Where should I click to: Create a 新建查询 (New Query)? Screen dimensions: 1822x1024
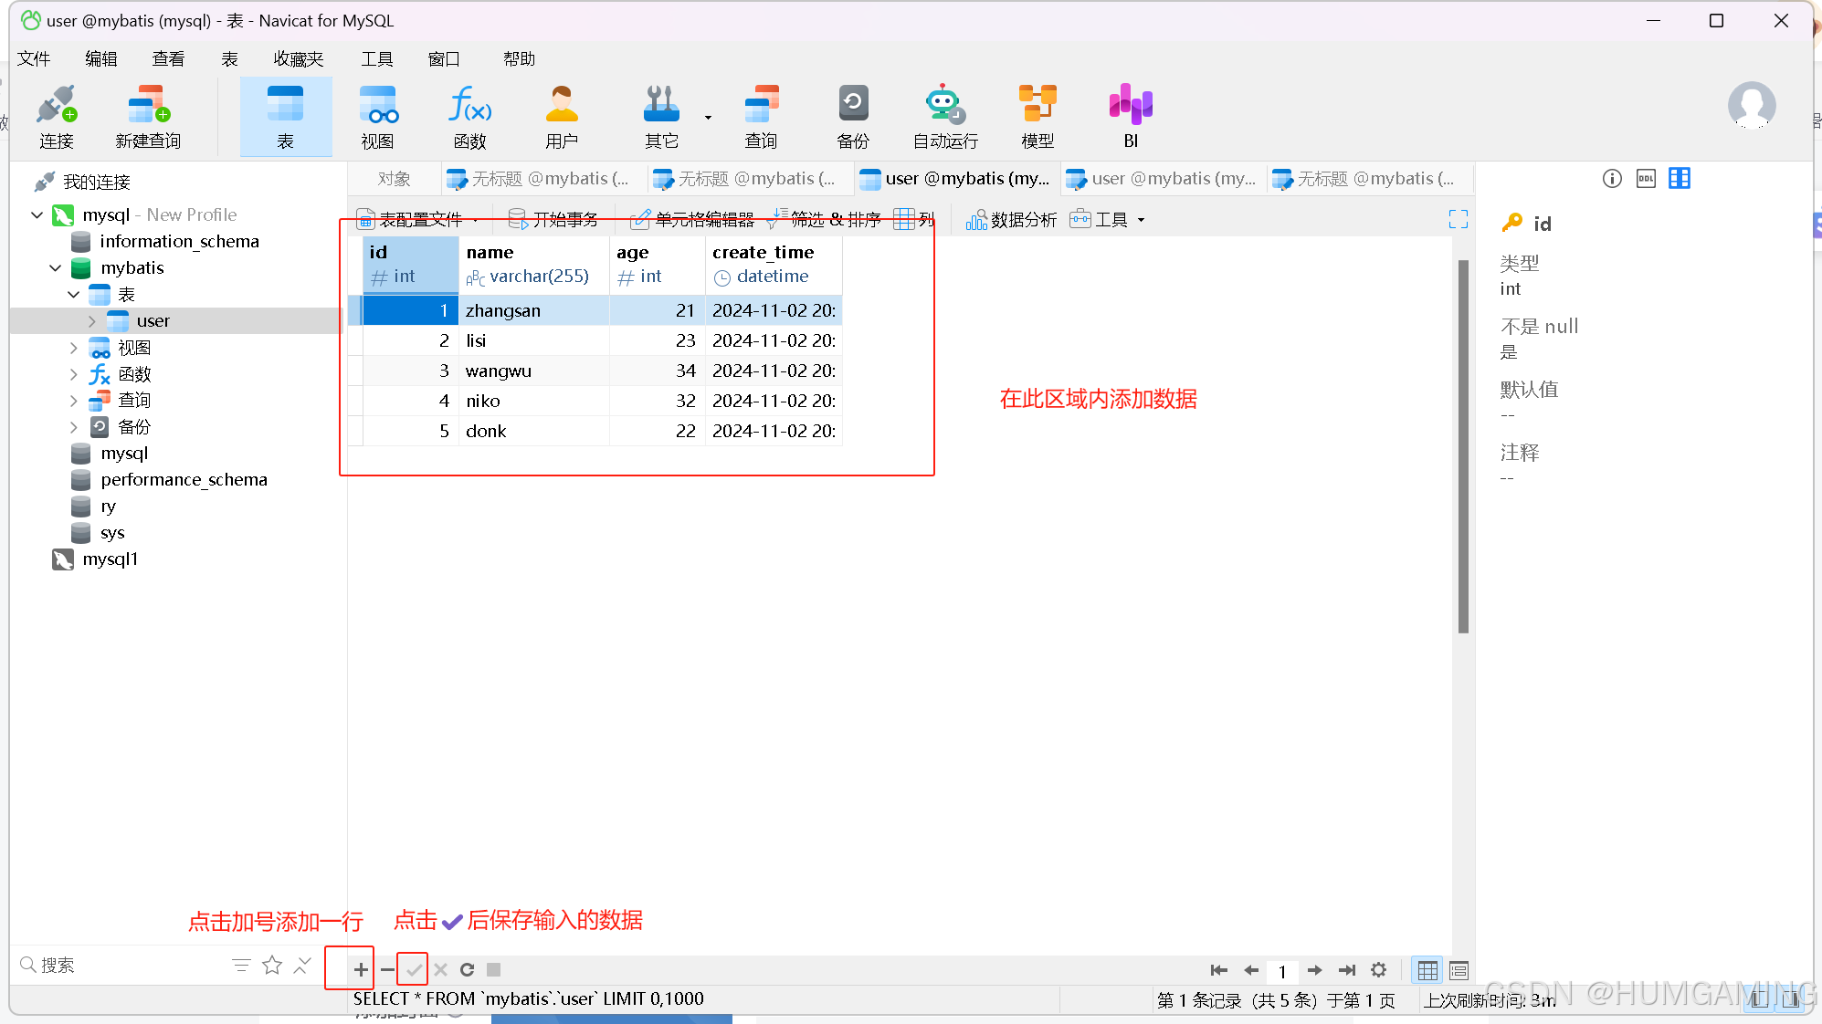tap(147, 116)
